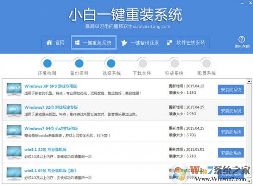Open Windows7 32位 游戏玩家专版 title

pos(51,107)
